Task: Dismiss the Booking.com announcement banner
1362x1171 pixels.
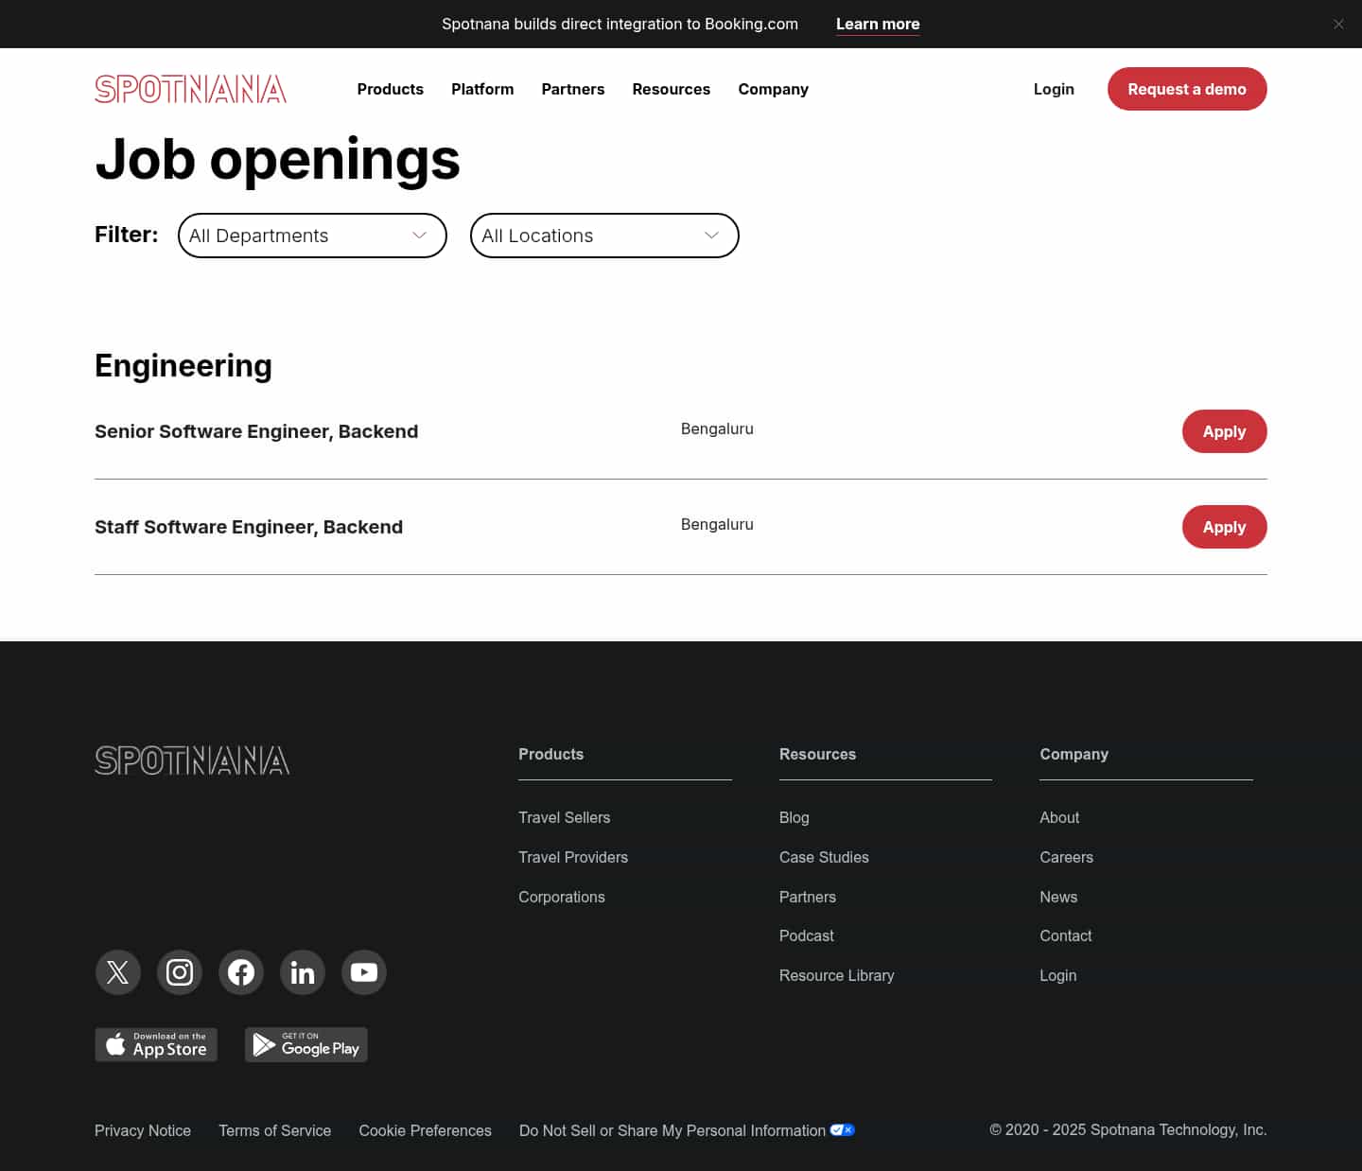Action: click(x=1338, y=24)
